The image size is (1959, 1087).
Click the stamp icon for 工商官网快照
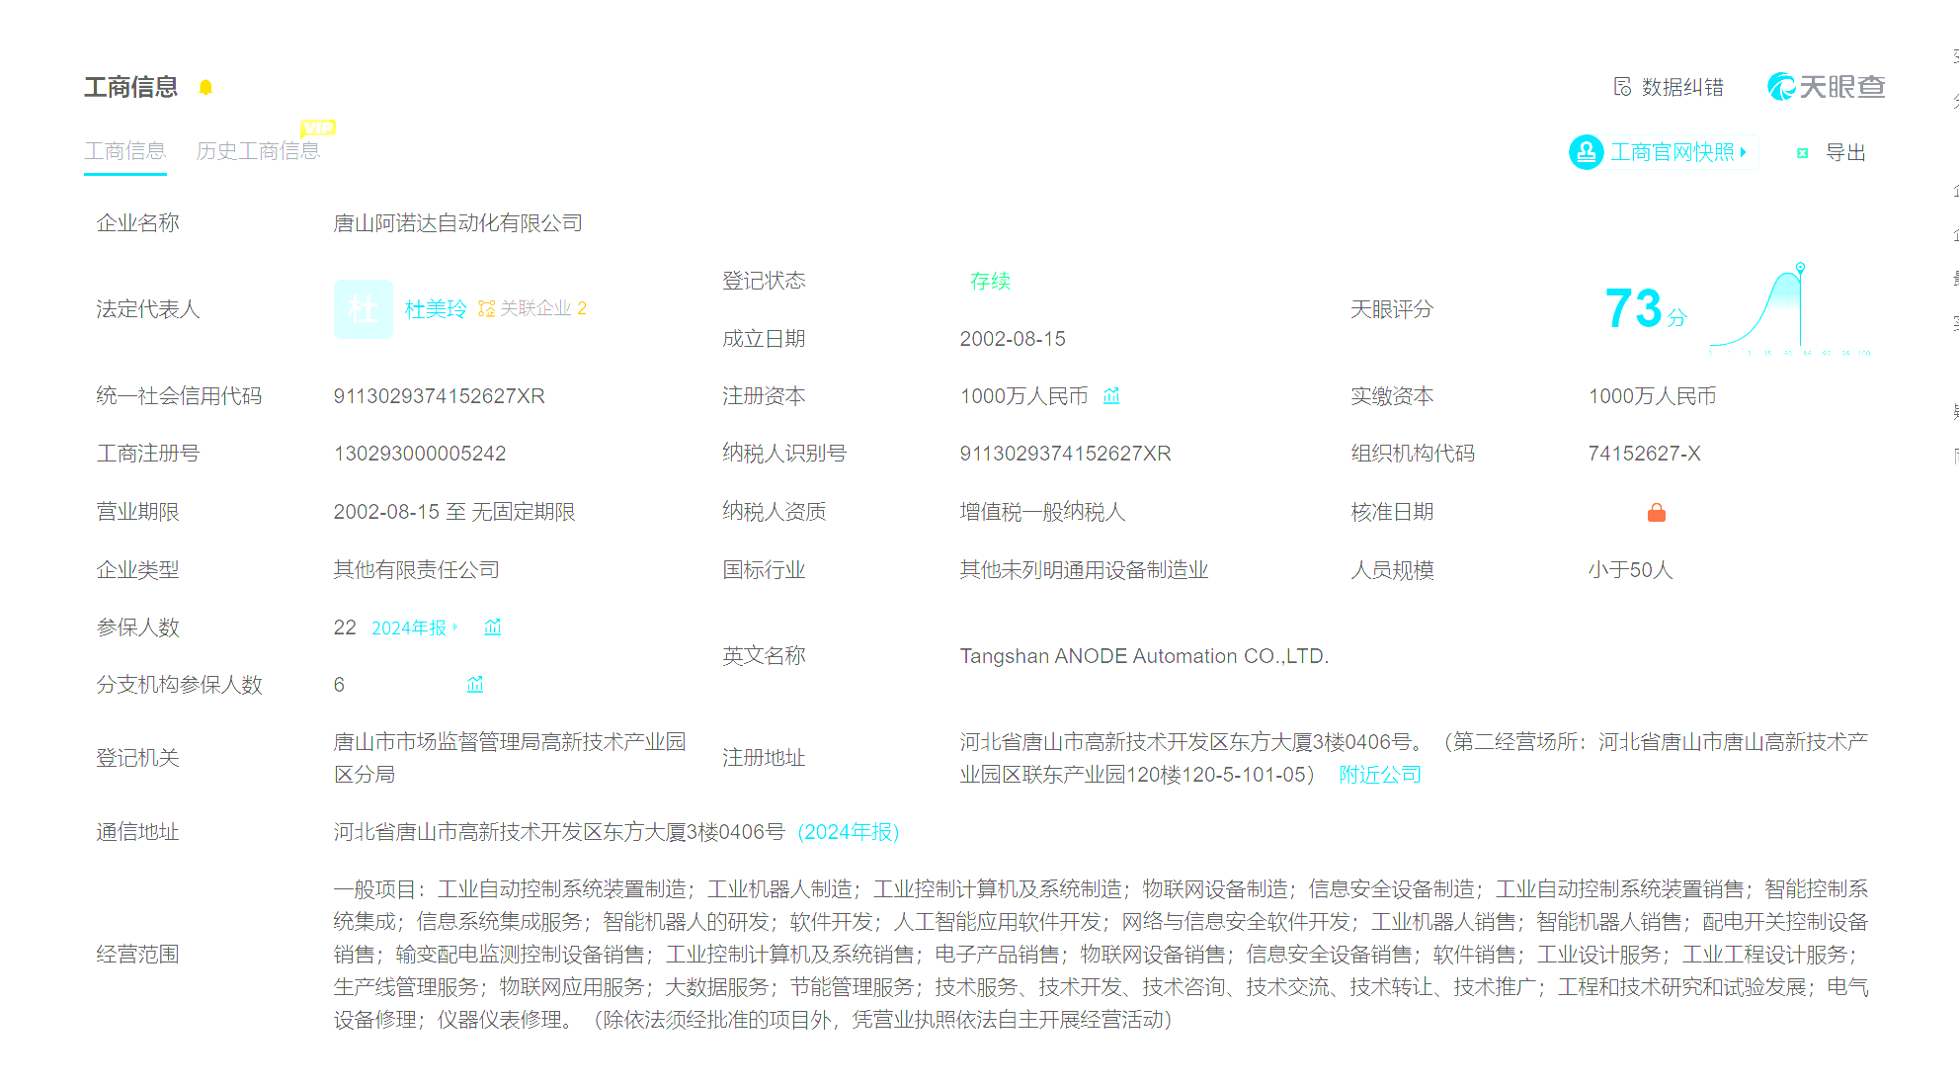[x=1586, y=152]
